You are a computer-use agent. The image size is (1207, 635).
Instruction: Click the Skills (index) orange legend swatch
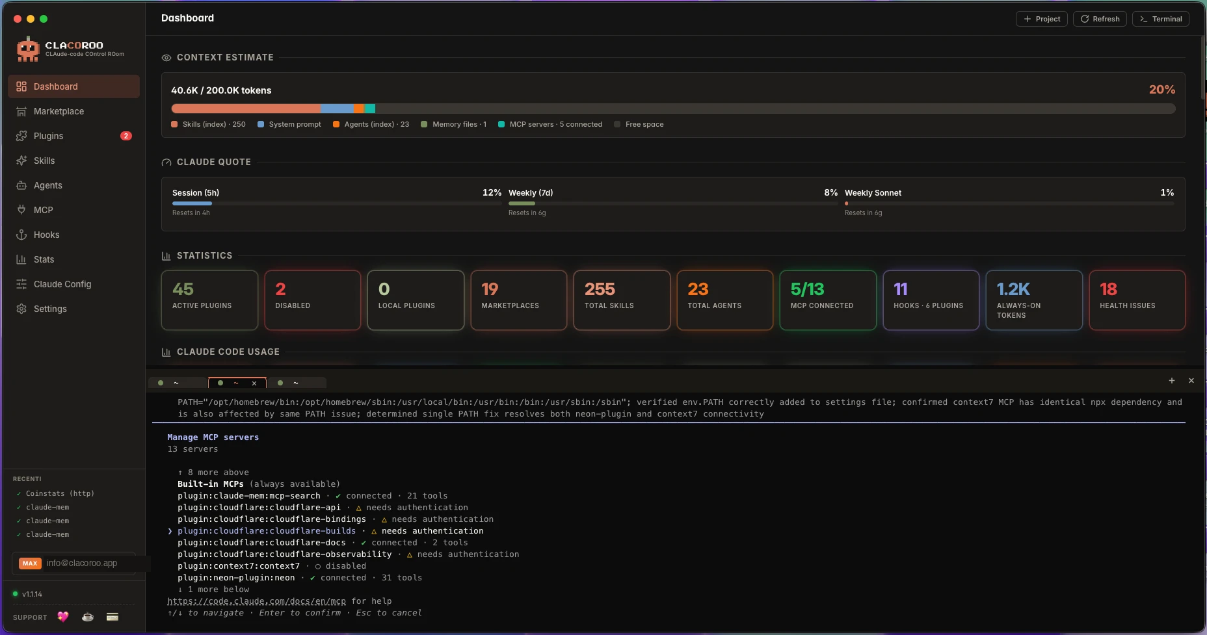[174, 124]
